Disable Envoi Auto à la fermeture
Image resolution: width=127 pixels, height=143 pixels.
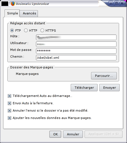[9, 103]
